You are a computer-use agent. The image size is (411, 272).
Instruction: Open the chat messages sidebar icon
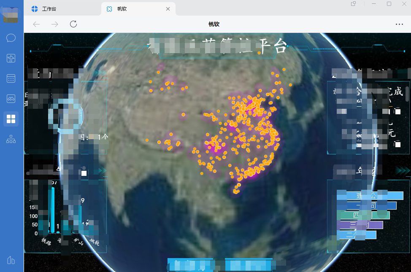(x=11, y=38)
